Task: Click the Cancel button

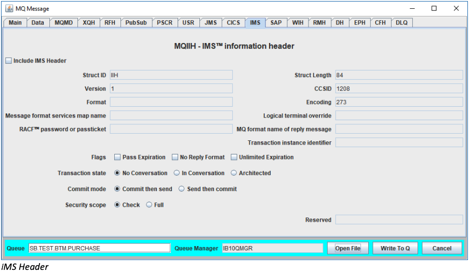Action: tap(442, 248)
